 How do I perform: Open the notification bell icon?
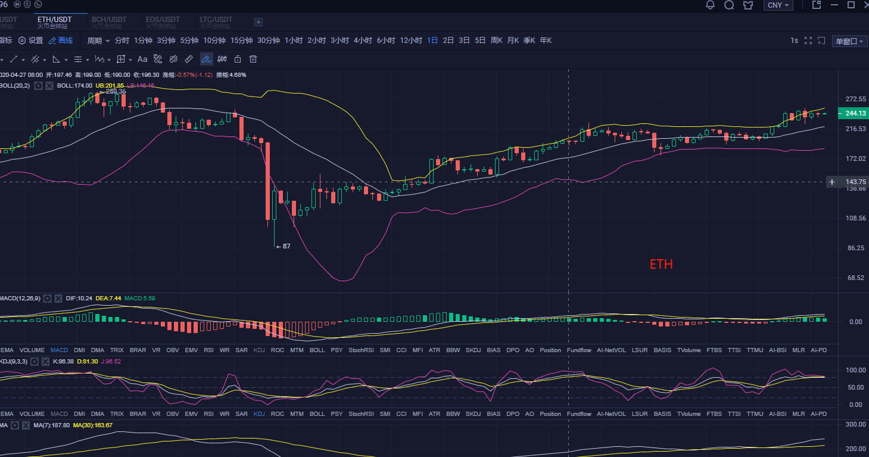tap(710, 5)
